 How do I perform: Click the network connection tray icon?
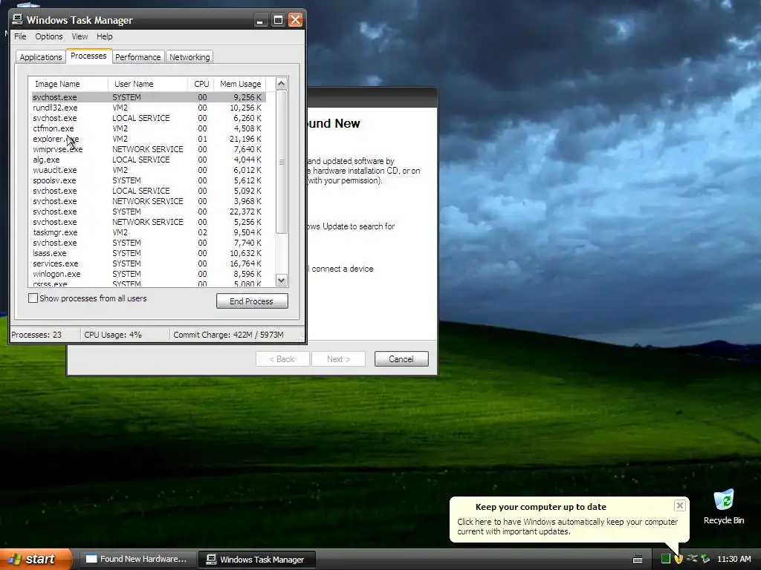point(692,559)
